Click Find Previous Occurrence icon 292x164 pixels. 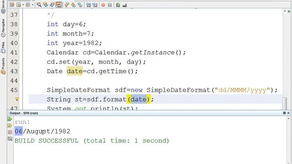[x=46, y=5]
